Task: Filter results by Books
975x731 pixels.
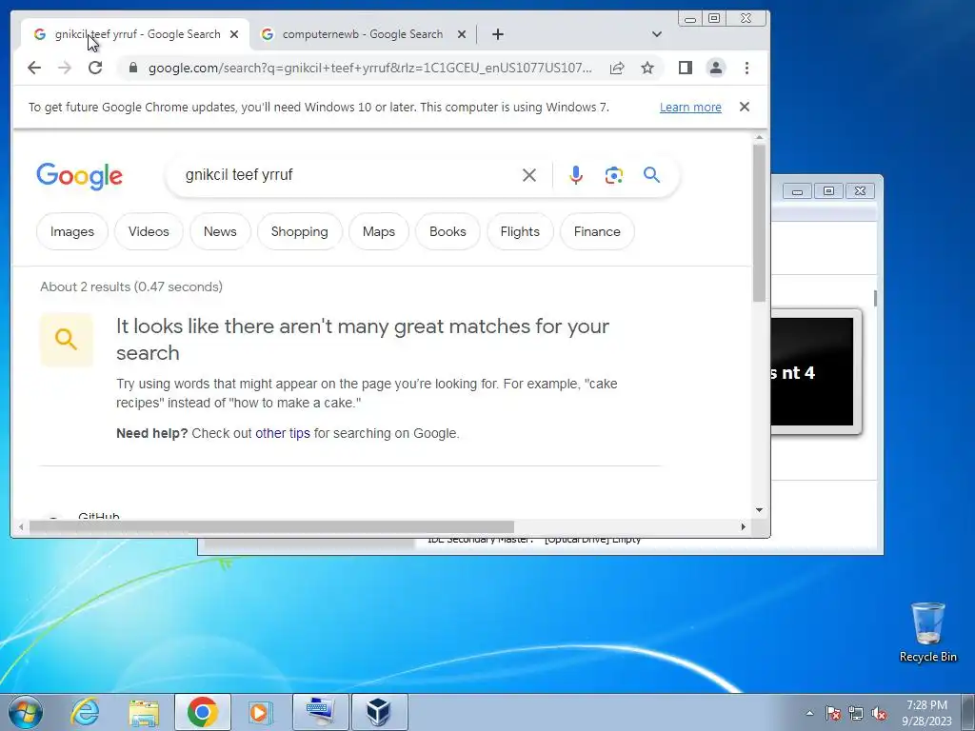Action: 448,231
